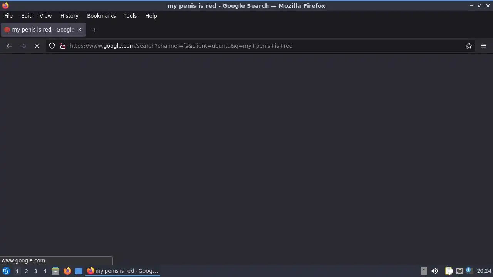This screenshot has height=277, width=493.
Task: Close the Firefox window
Action: point(488,6)
